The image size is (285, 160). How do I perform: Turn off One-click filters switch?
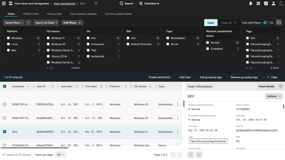266,23
